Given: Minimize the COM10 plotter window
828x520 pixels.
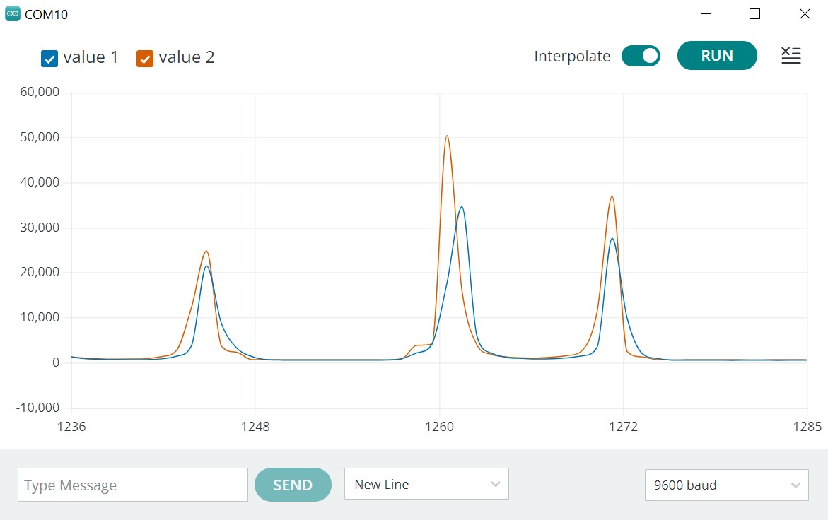Looking at the screenshot, I should pos(706,14).
